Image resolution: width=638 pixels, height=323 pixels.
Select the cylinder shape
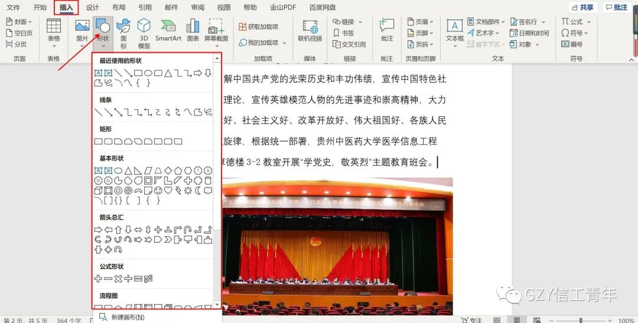[208, 180]
